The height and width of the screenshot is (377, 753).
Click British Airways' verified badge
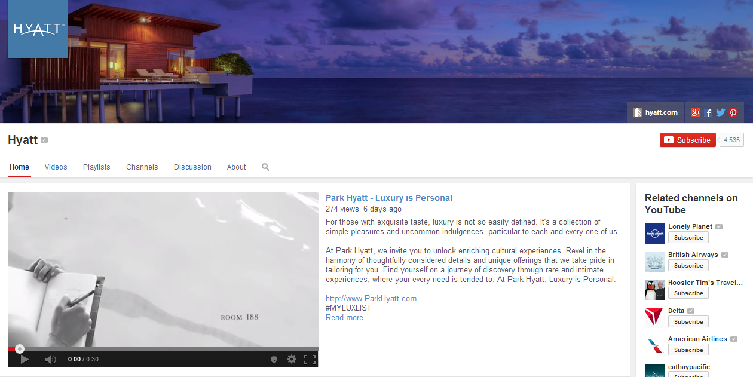725,255
